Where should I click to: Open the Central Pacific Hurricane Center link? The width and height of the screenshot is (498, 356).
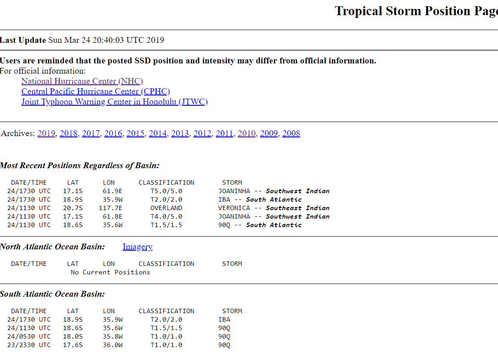95,91
